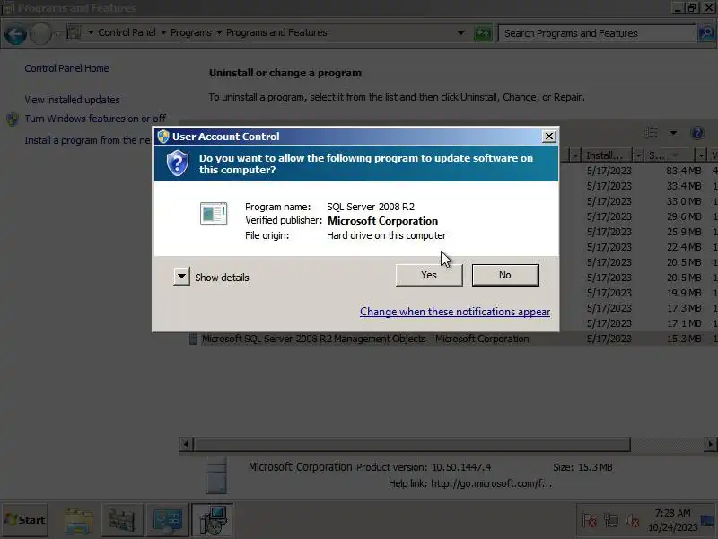The width and height of the screenshot is (718, 539).
Task: Open the view options dropdown arrow
Action: [673, 133]
